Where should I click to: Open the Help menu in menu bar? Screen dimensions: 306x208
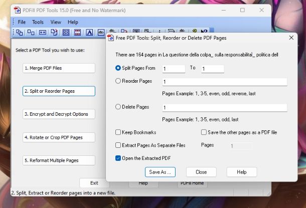(x=73, y=22)
